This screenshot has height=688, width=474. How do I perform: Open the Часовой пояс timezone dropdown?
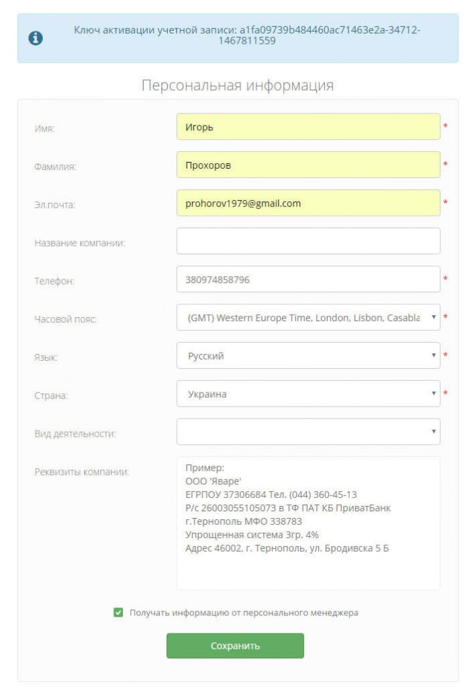pos(308,317)
